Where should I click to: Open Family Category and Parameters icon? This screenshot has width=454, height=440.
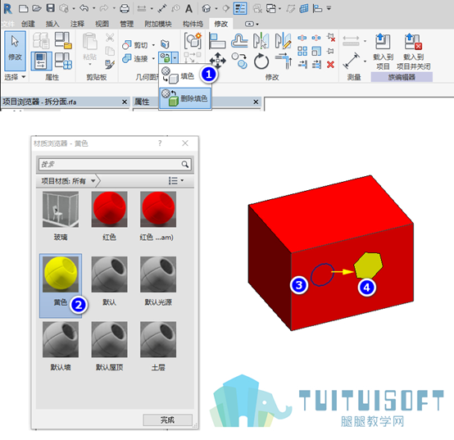click(63, 40)
